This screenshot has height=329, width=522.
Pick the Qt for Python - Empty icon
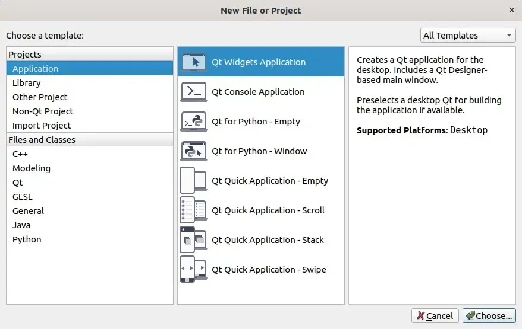pyautogui.click(x=194, y=122)
